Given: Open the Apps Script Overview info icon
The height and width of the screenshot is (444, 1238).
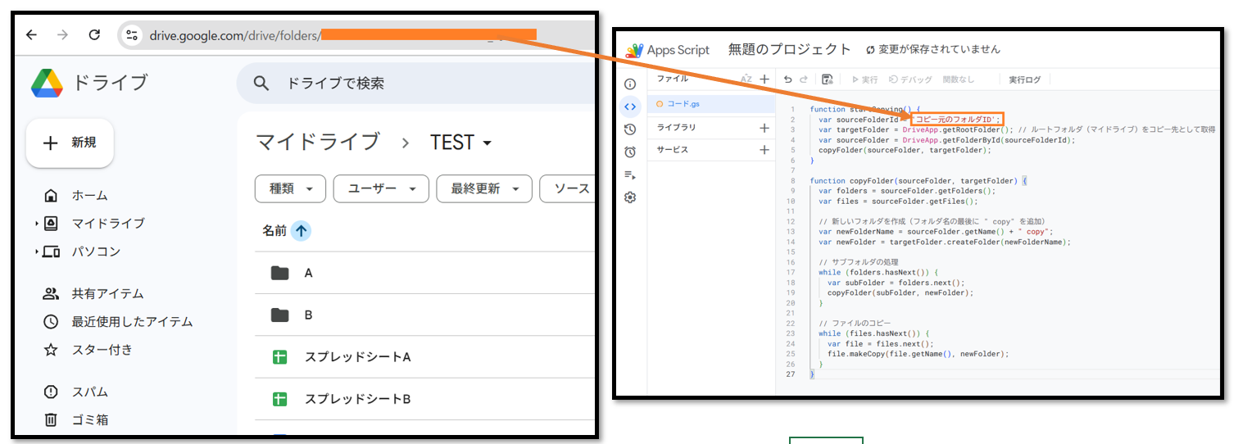Looking at the screenshot, I should pyautogui.click(x=630, y=84).
